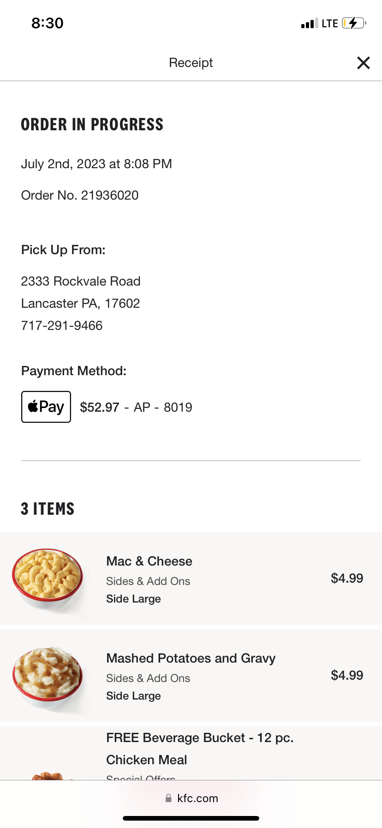Select the Mac & Cheese item title
Viewport: 382px width, 828px height.
click(149, 561)
